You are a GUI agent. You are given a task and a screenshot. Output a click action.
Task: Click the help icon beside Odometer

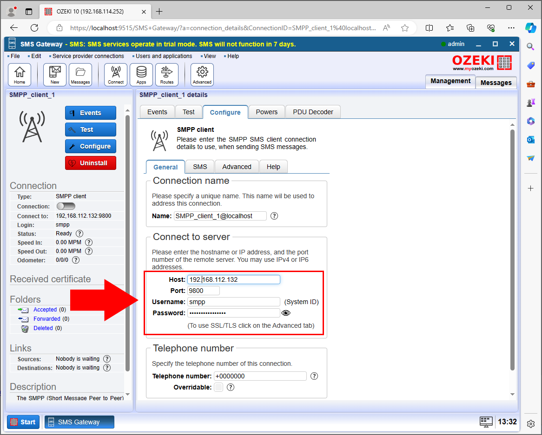[x=76, y=260]
